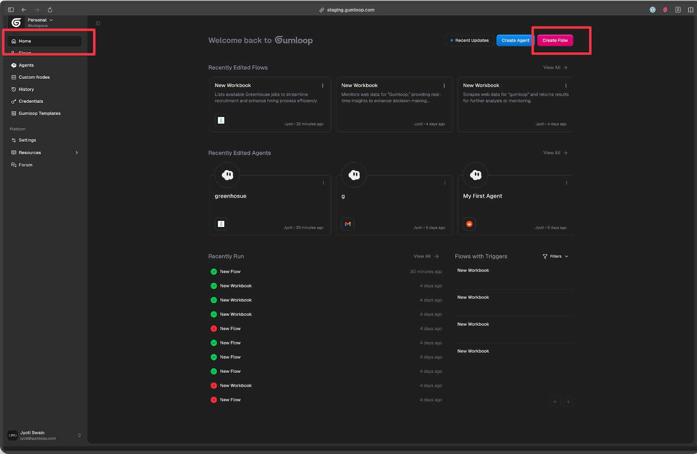Click the Create Agent button
The height and width of the screenshot is (454, 697).
point(515,41)
